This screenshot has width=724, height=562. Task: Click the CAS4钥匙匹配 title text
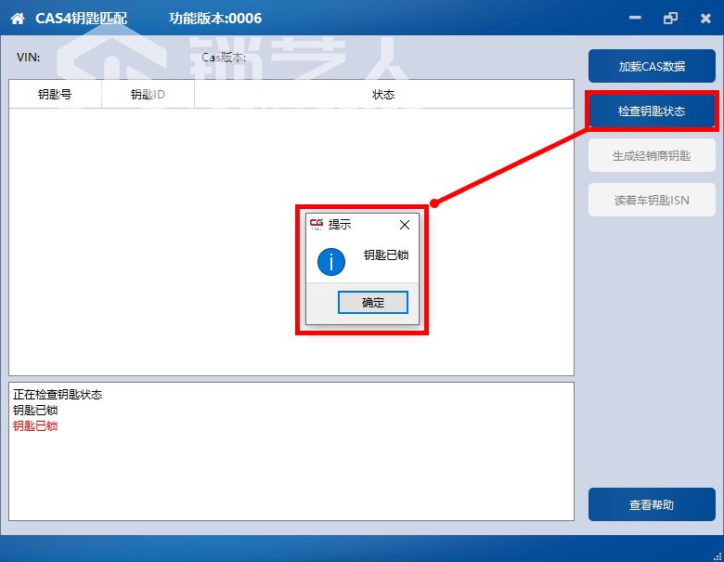(82, 19)
